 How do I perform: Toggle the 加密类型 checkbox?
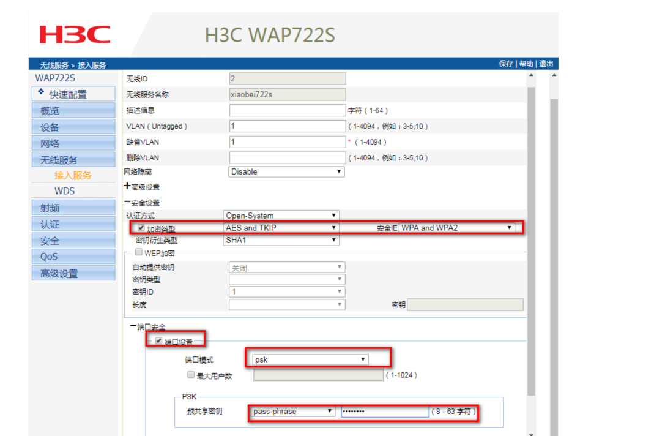tap(141, 228)
